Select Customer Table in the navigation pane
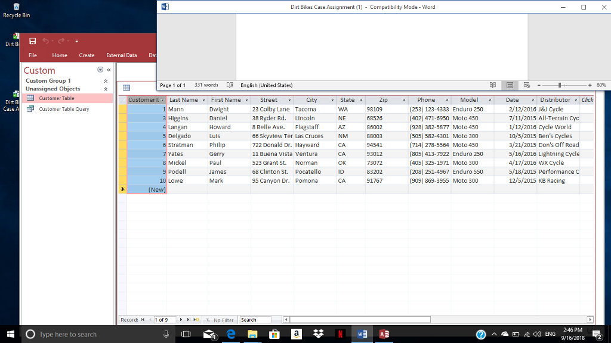Viewport: 611px width, 343px height. coord(67,98)
